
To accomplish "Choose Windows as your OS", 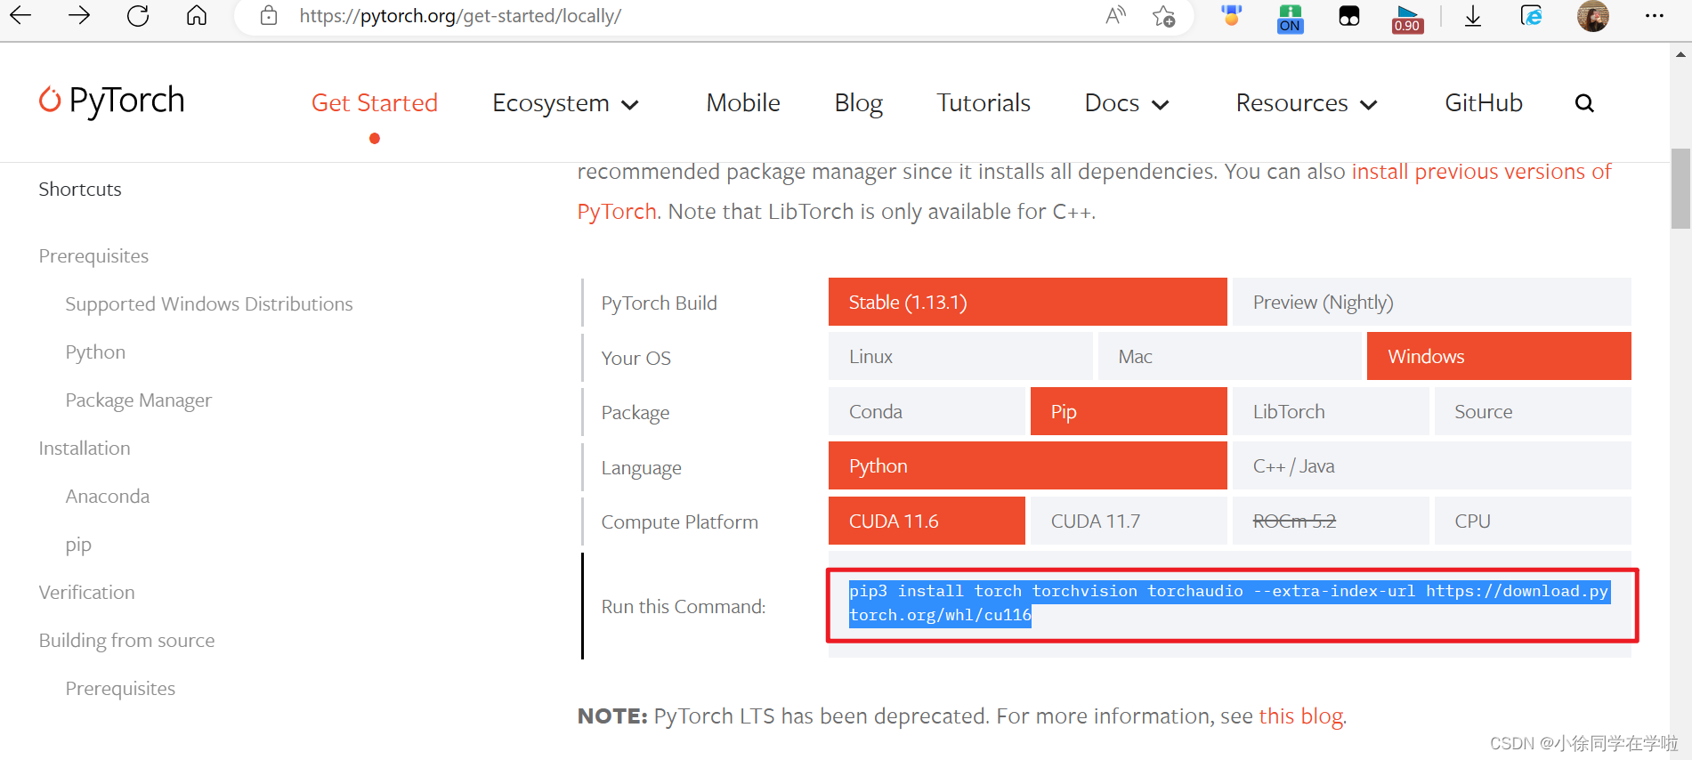I will 1499,356.
